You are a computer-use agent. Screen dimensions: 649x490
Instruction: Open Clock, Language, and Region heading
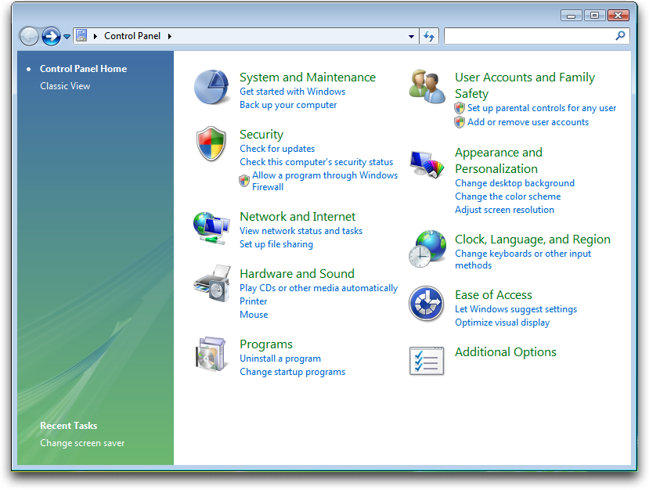click(532, 240)
